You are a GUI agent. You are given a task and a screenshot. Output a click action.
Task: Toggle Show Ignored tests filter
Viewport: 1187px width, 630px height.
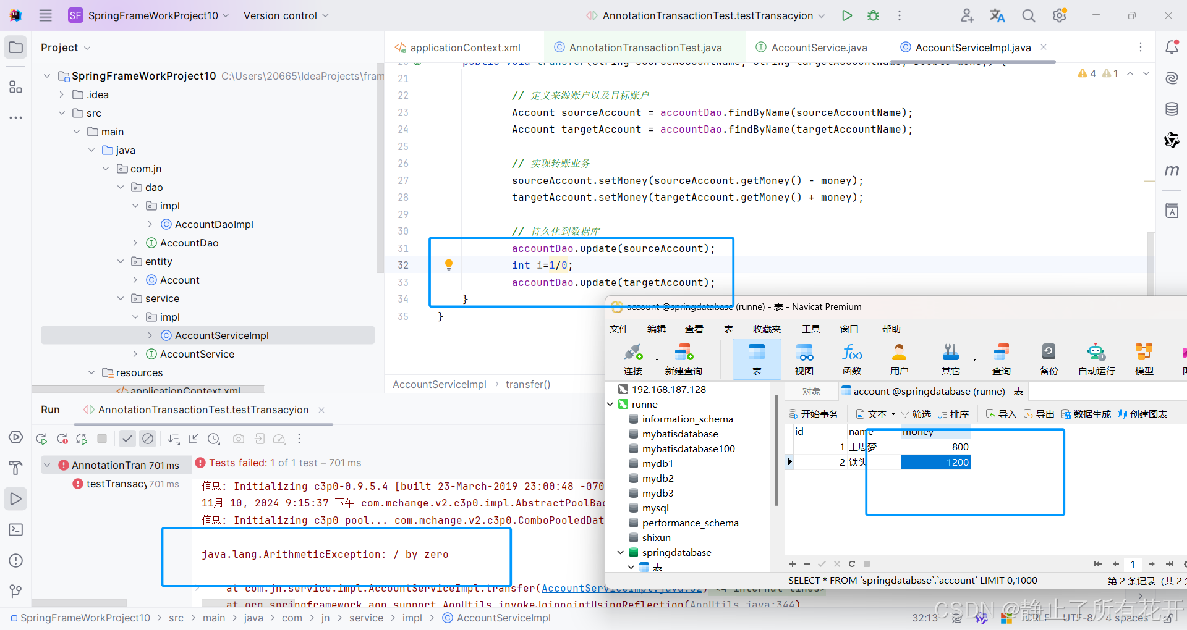tap(148, 439)
